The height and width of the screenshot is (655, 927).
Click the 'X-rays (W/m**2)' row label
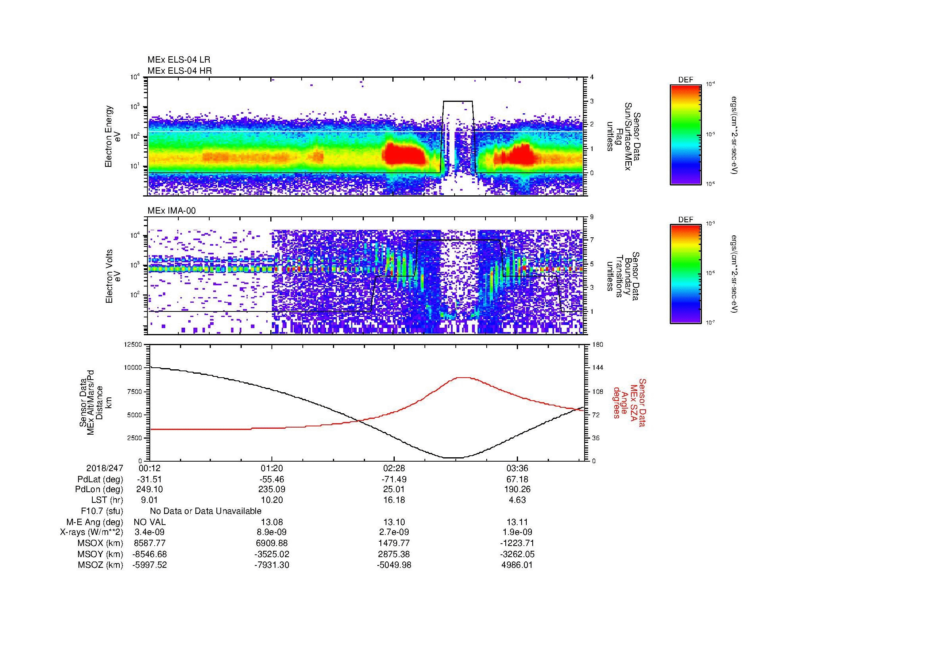(91, 532)
